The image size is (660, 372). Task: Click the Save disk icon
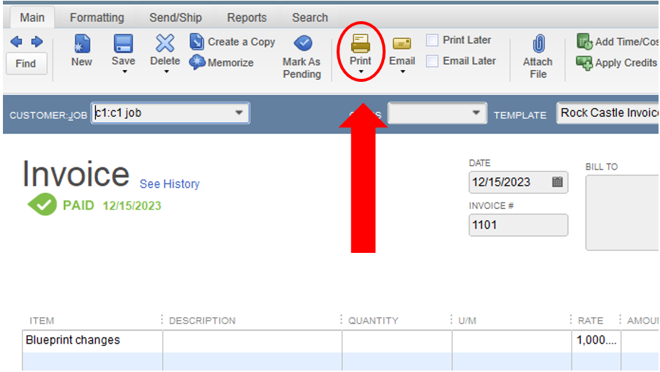(124, 44)
